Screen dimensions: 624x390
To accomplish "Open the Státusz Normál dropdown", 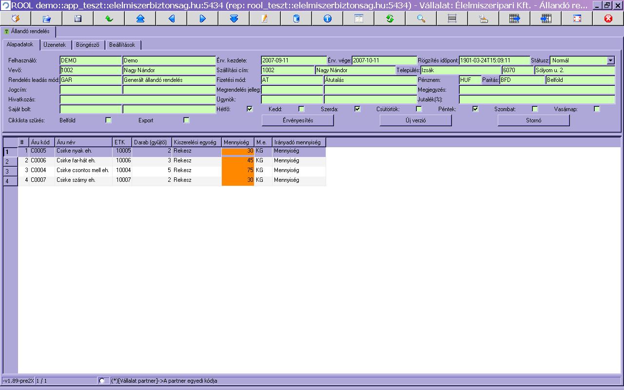I will (610, 60).
